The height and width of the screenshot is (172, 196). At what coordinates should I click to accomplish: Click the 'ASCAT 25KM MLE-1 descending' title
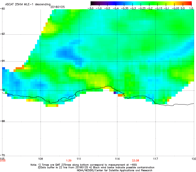tap(28, 4)
